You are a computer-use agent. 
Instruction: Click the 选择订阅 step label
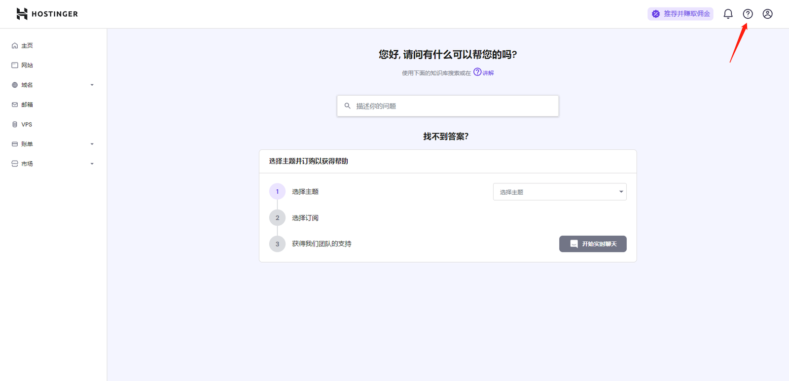click(305, 218)
